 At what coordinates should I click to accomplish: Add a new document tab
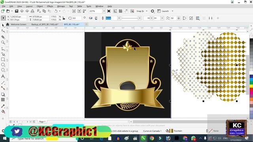(87, 24)
